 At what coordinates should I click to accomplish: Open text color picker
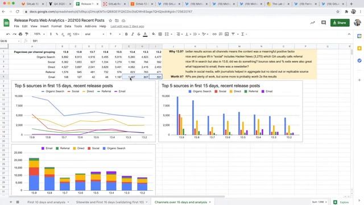tap(145, 34)
